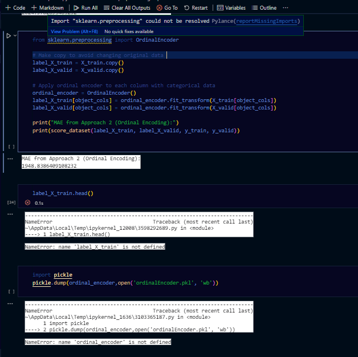
Task: Click 'NameError: name ordinal_encoder is not defined'
Action: pyautogui.click(x=97, y=342)
